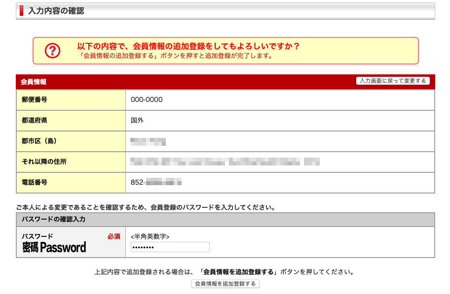Click the 密碼 Password label
This screenshot has height=294, width=450.
pyautogui.click(x=54, y=247)
